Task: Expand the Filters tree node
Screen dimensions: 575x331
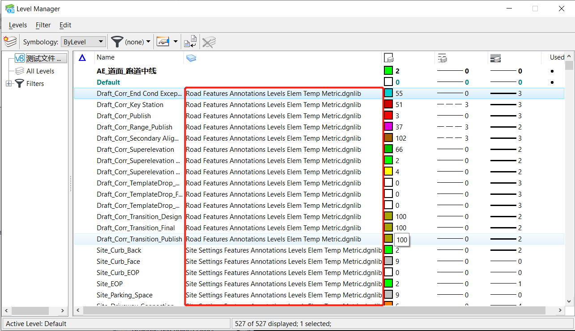Action: coord(9,84)
